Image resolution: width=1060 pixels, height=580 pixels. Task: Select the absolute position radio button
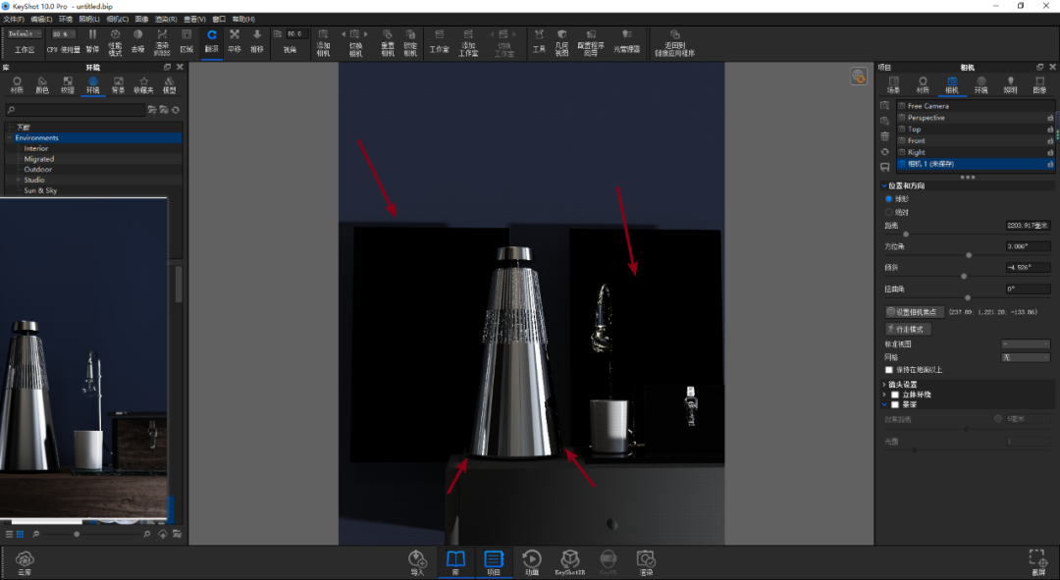point(889,212)
